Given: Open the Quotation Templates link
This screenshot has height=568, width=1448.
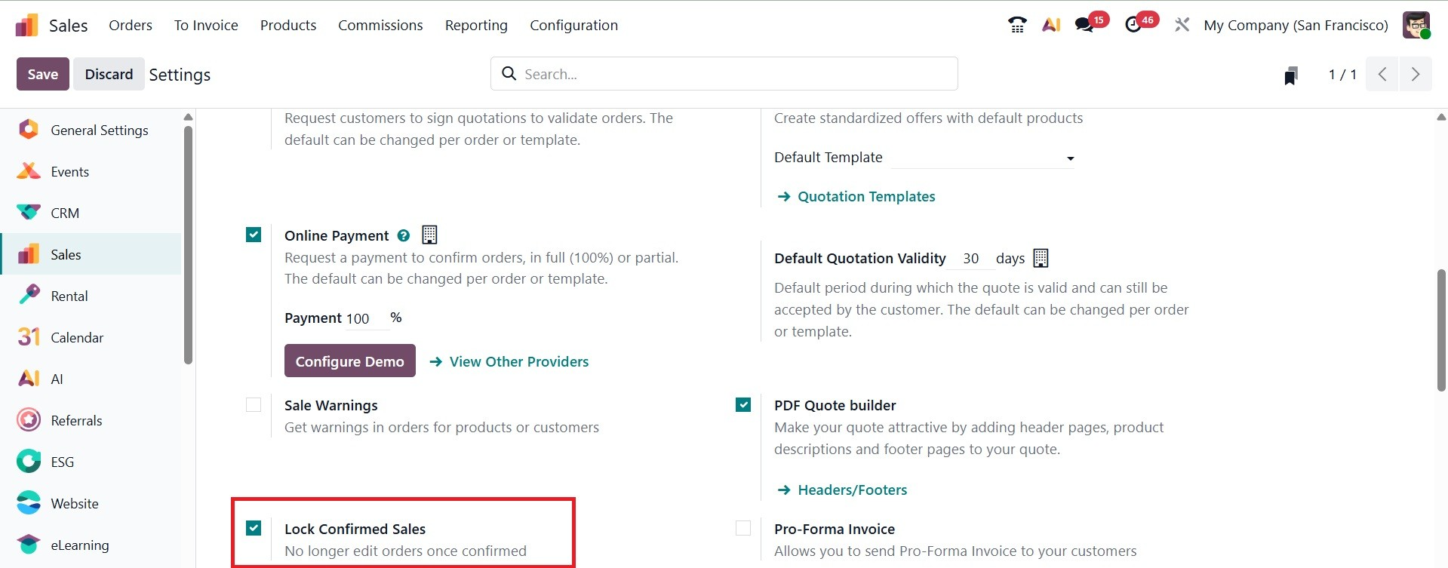Looking at the screenshot, I should 865,196.
